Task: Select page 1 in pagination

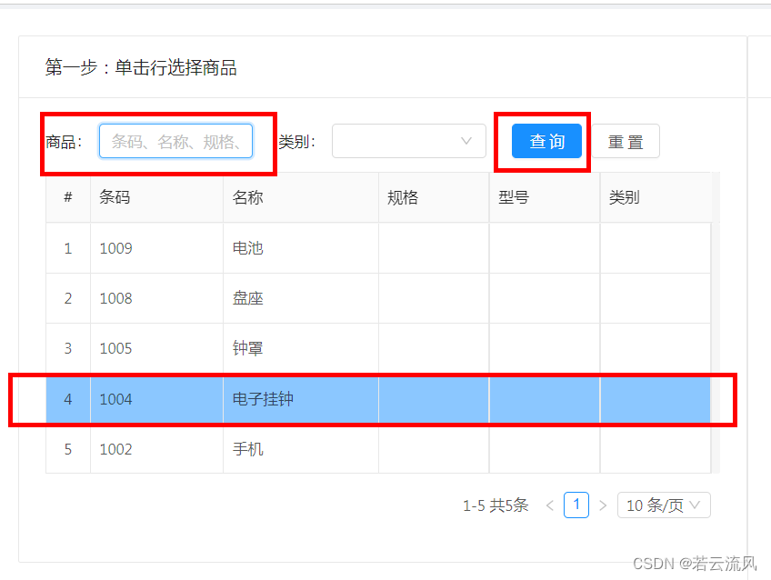Action: 576,505
